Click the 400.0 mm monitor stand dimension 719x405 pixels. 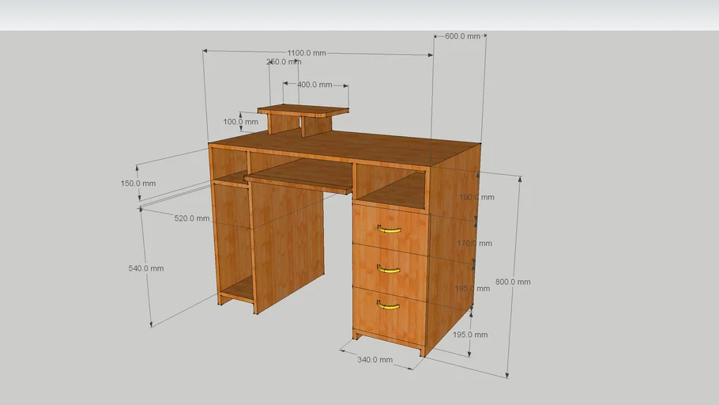[314, 85]
